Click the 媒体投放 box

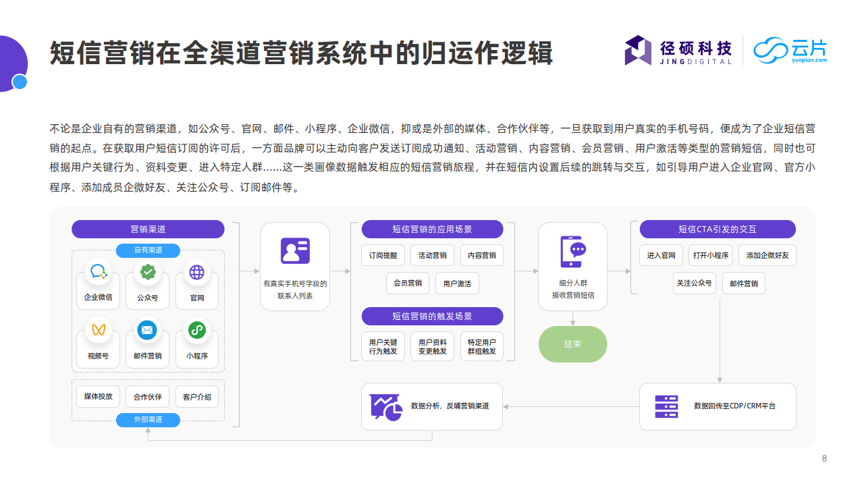99,396
